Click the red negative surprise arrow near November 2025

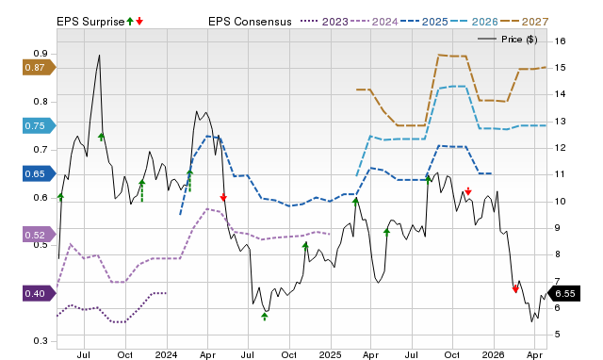tap(468, 191)
